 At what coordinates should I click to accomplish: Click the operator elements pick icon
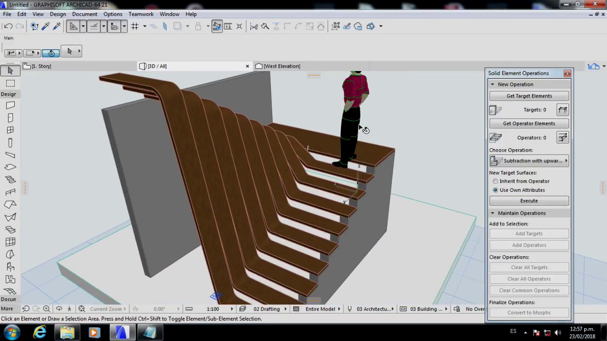click(562, 138)
